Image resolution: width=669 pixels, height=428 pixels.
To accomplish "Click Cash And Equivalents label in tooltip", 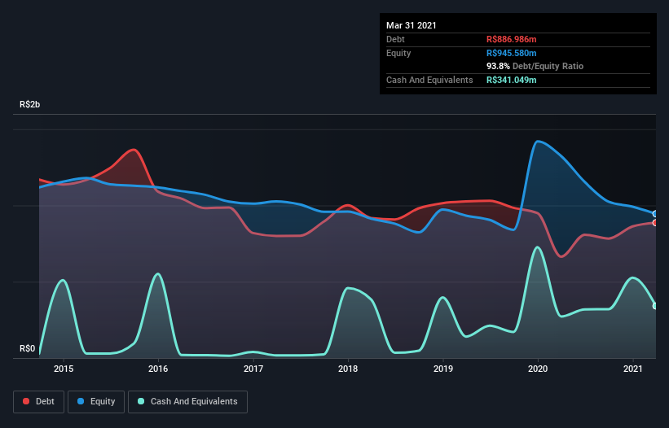I will (429, 80).
